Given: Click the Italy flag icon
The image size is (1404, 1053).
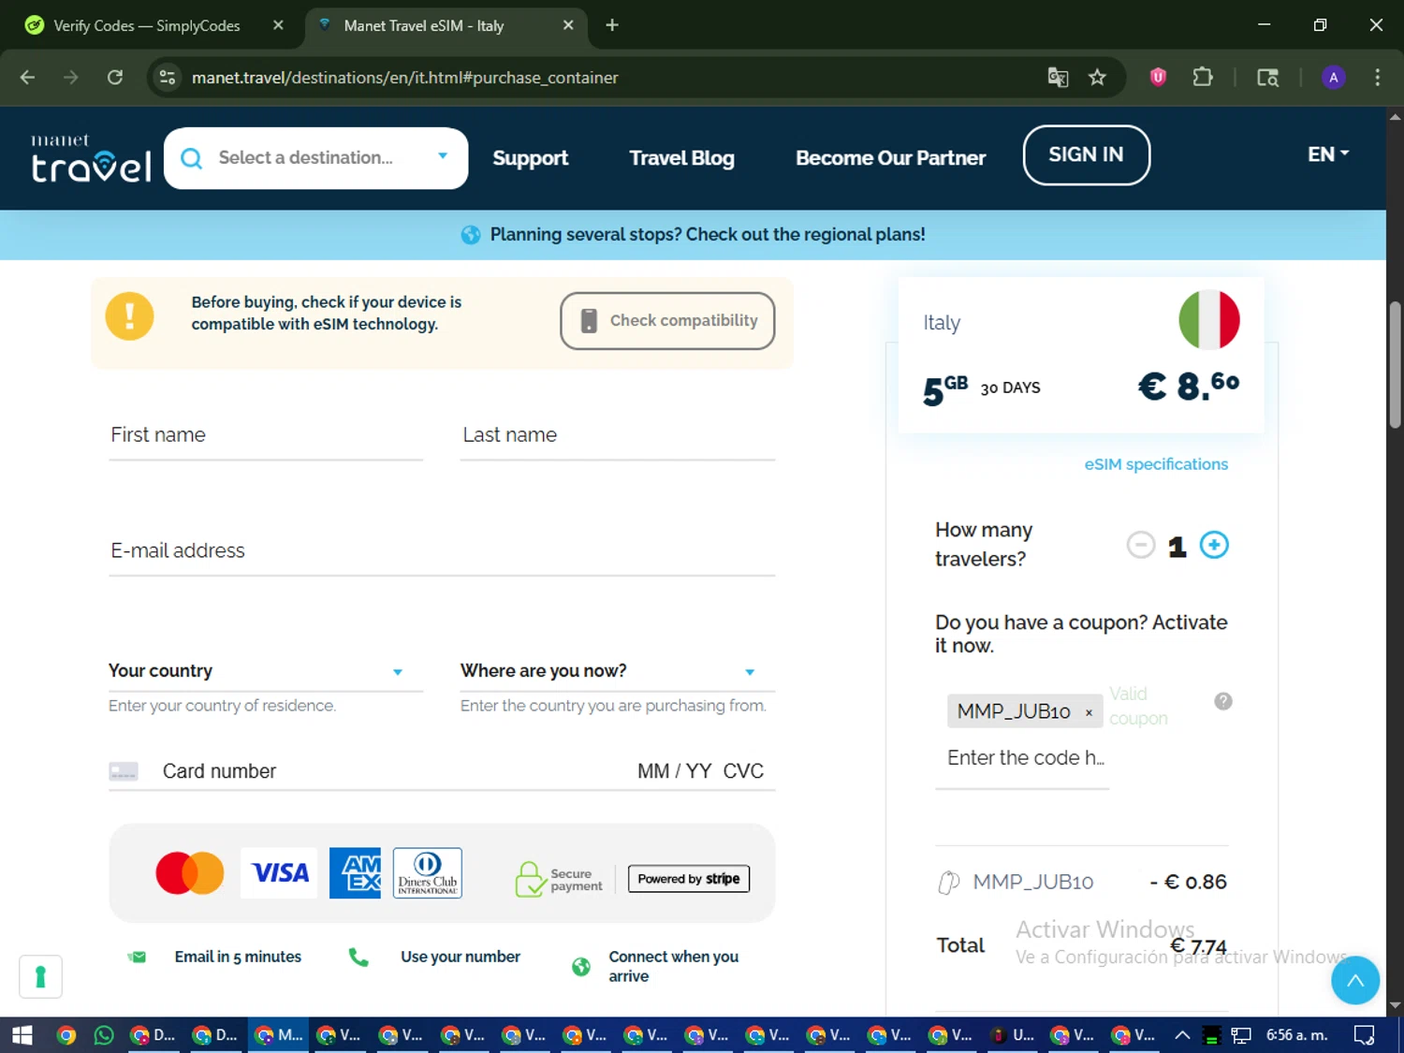Looking at the screenshot, I should click(1209, 320).
